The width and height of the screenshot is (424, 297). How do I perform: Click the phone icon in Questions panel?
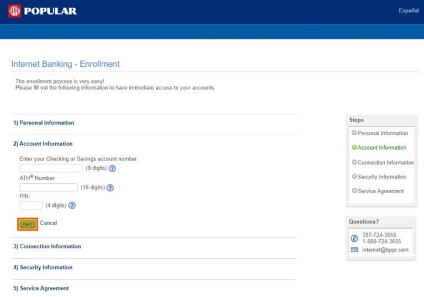point(354,238)
